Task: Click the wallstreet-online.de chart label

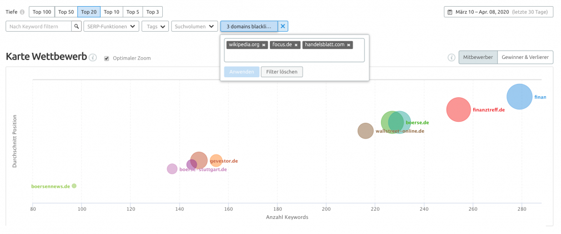Action: coord(400,131)
